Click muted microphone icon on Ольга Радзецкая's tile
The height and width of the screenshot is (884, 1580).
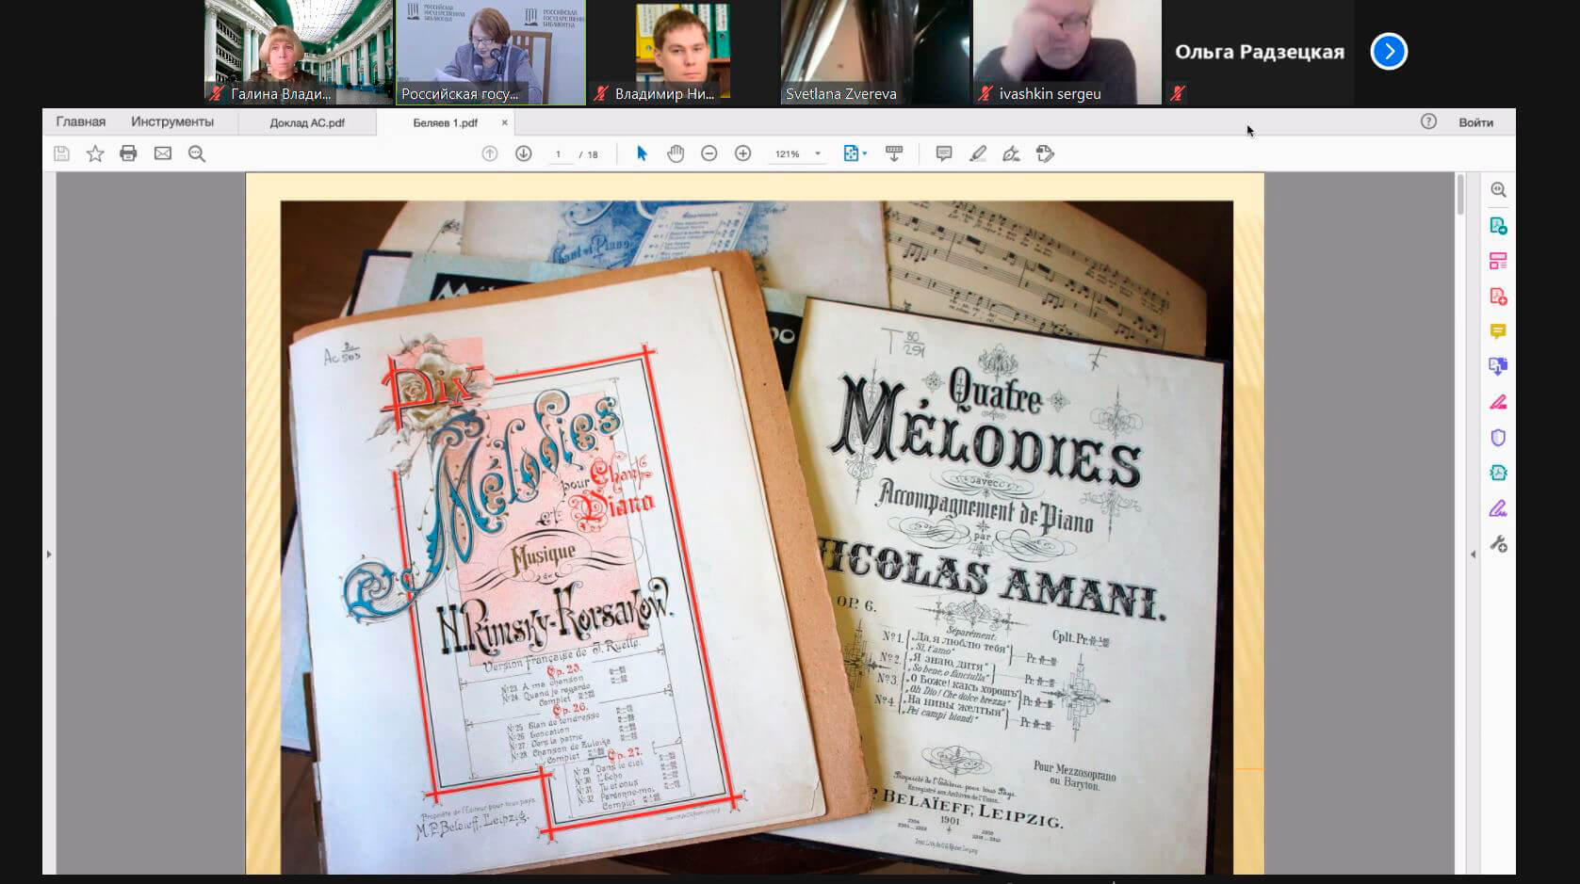tap(1178, 93)
